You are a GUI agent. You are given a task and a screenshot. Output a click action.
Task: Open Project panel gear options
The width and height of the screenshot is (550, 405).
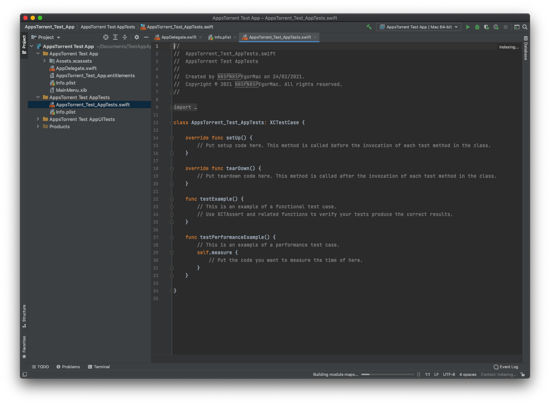tap(137, 37)
